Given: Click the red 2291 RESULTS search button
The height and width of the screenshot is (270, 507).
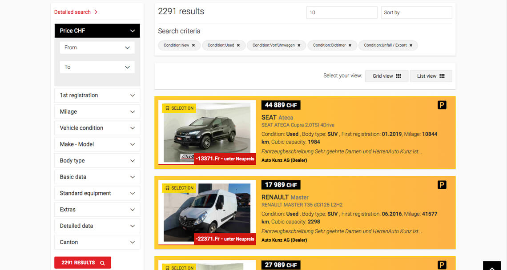Looking at the screenshot, I should [x=83, y=262].
